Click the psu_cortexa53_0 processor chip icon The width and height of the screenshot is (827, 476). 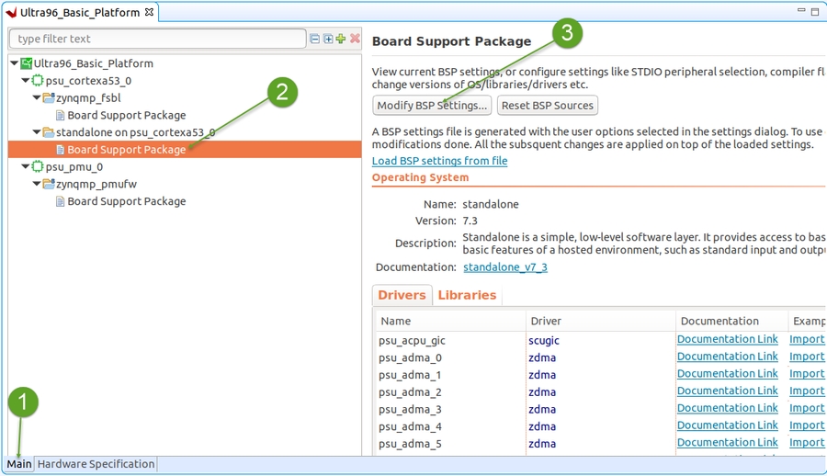pos(38,81)
